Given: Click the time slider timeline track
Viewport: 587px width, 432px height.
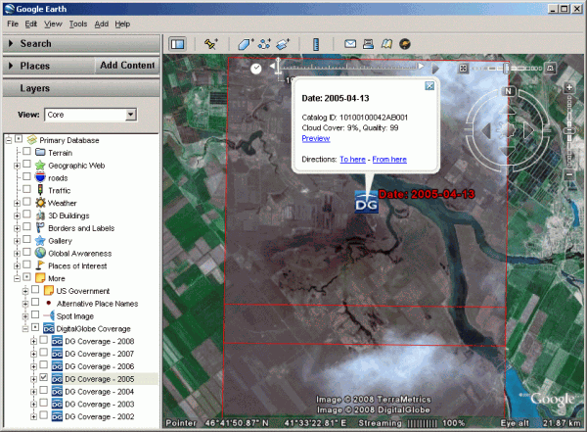Looking at the screenshot, I should pos(349,67).
